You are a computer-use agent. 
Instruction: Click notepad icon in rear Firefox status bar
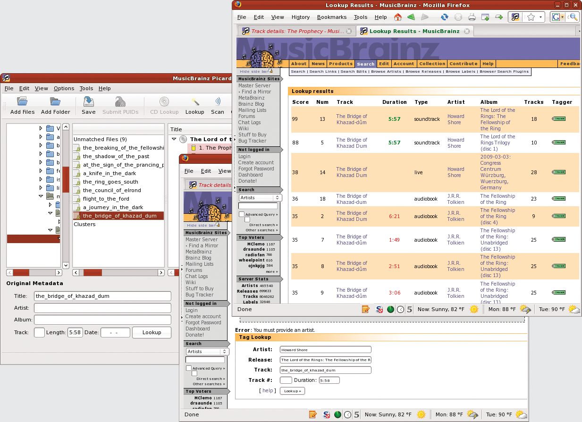[312, 414]
